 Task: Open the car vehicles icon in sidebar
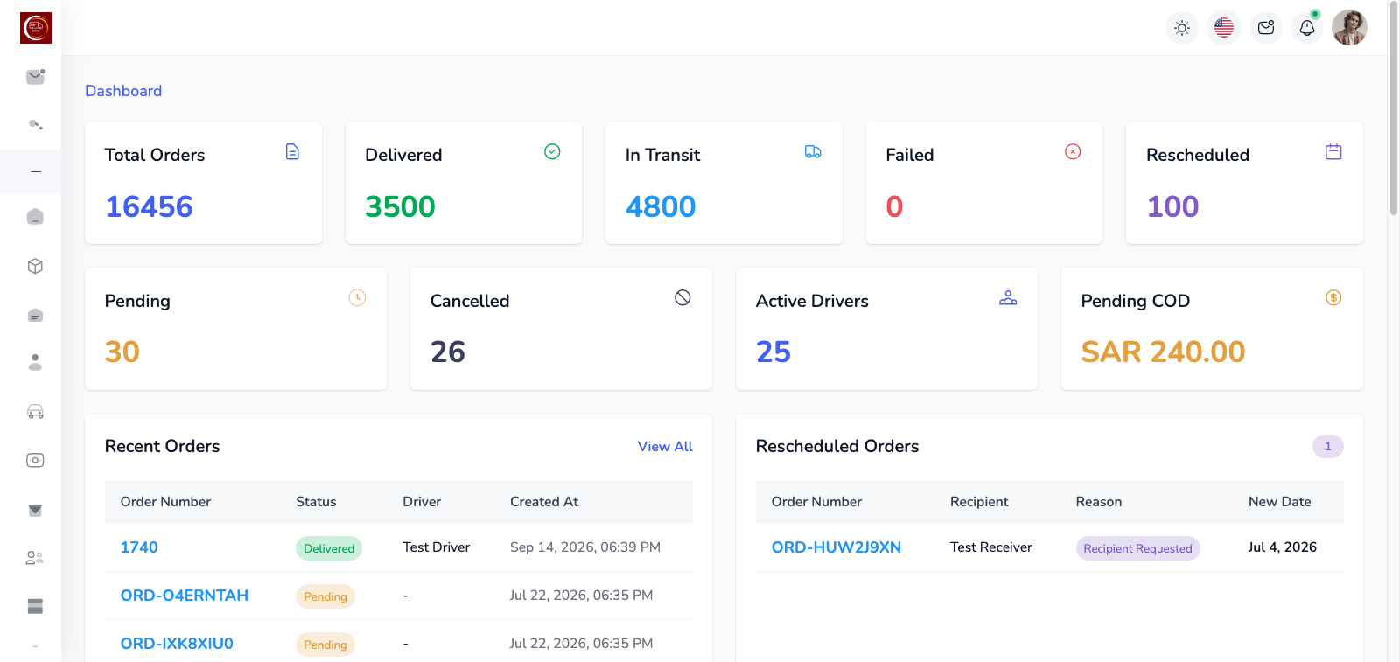pos(35,411)
